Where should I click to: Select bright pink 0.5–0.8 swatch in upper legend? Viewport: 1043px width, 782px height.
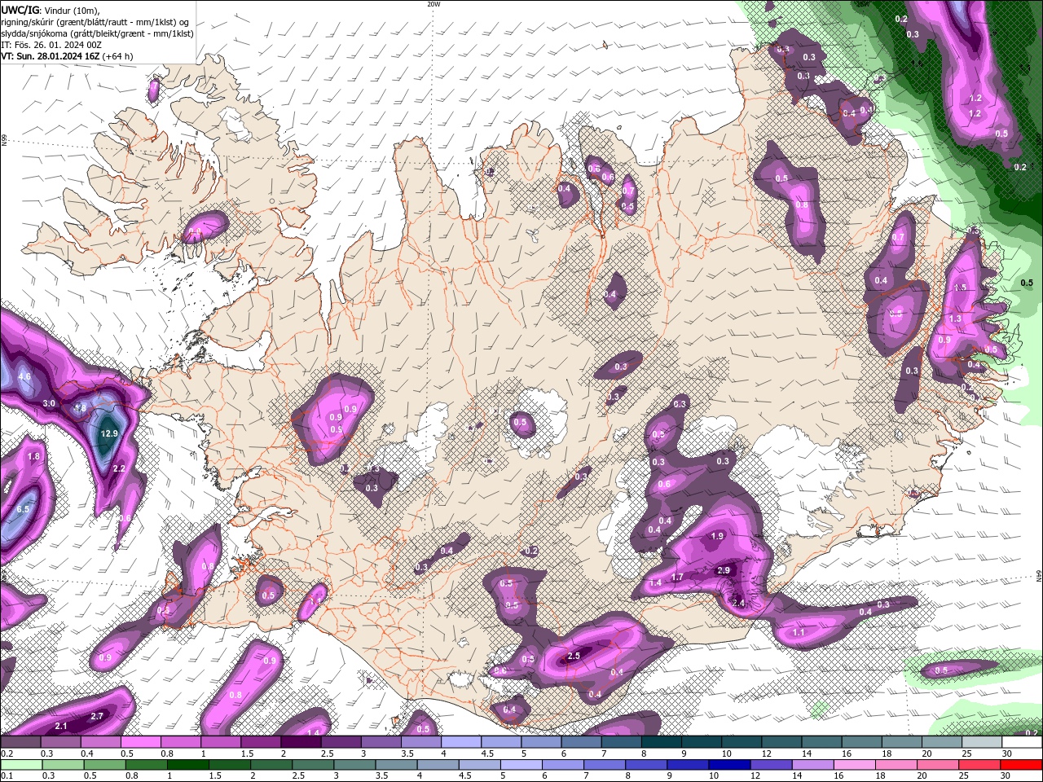point(140,742)
